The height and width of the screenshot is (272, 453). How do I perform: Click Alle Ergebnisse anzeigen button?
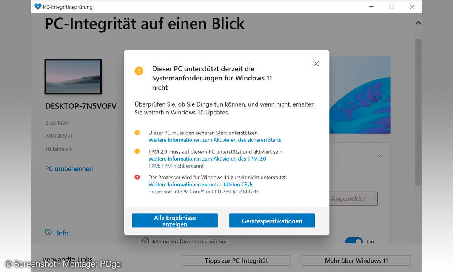click(x=175, y=221)
